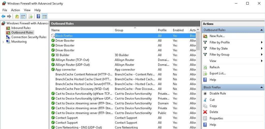Click the Cut action label
The image size is (265, 129).
(212, 100)
